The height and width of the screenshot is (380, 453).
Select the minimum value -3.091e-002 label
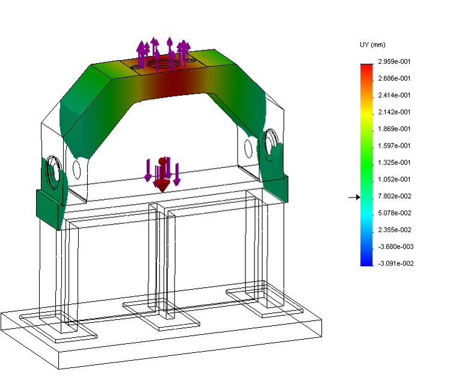tap(395, 263)
